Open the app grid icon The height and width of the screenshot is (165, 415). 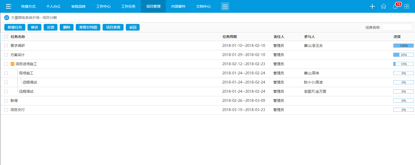(407, 6)
